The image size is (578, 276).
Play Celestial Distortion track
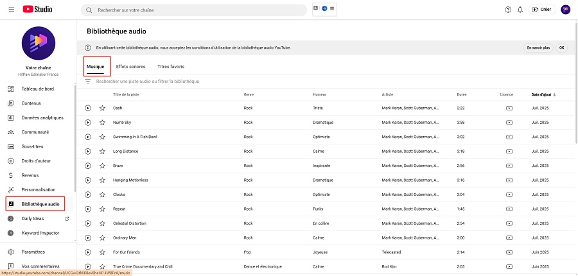coord(88,223)
